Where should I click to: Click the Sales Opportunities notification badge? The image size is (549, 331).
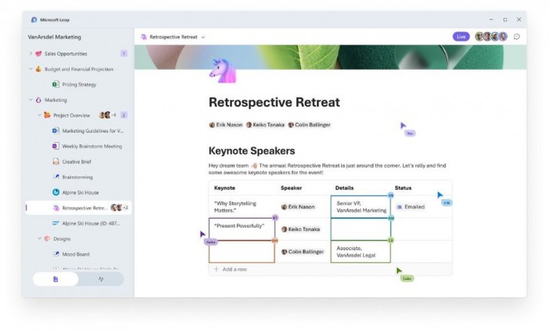124,53
